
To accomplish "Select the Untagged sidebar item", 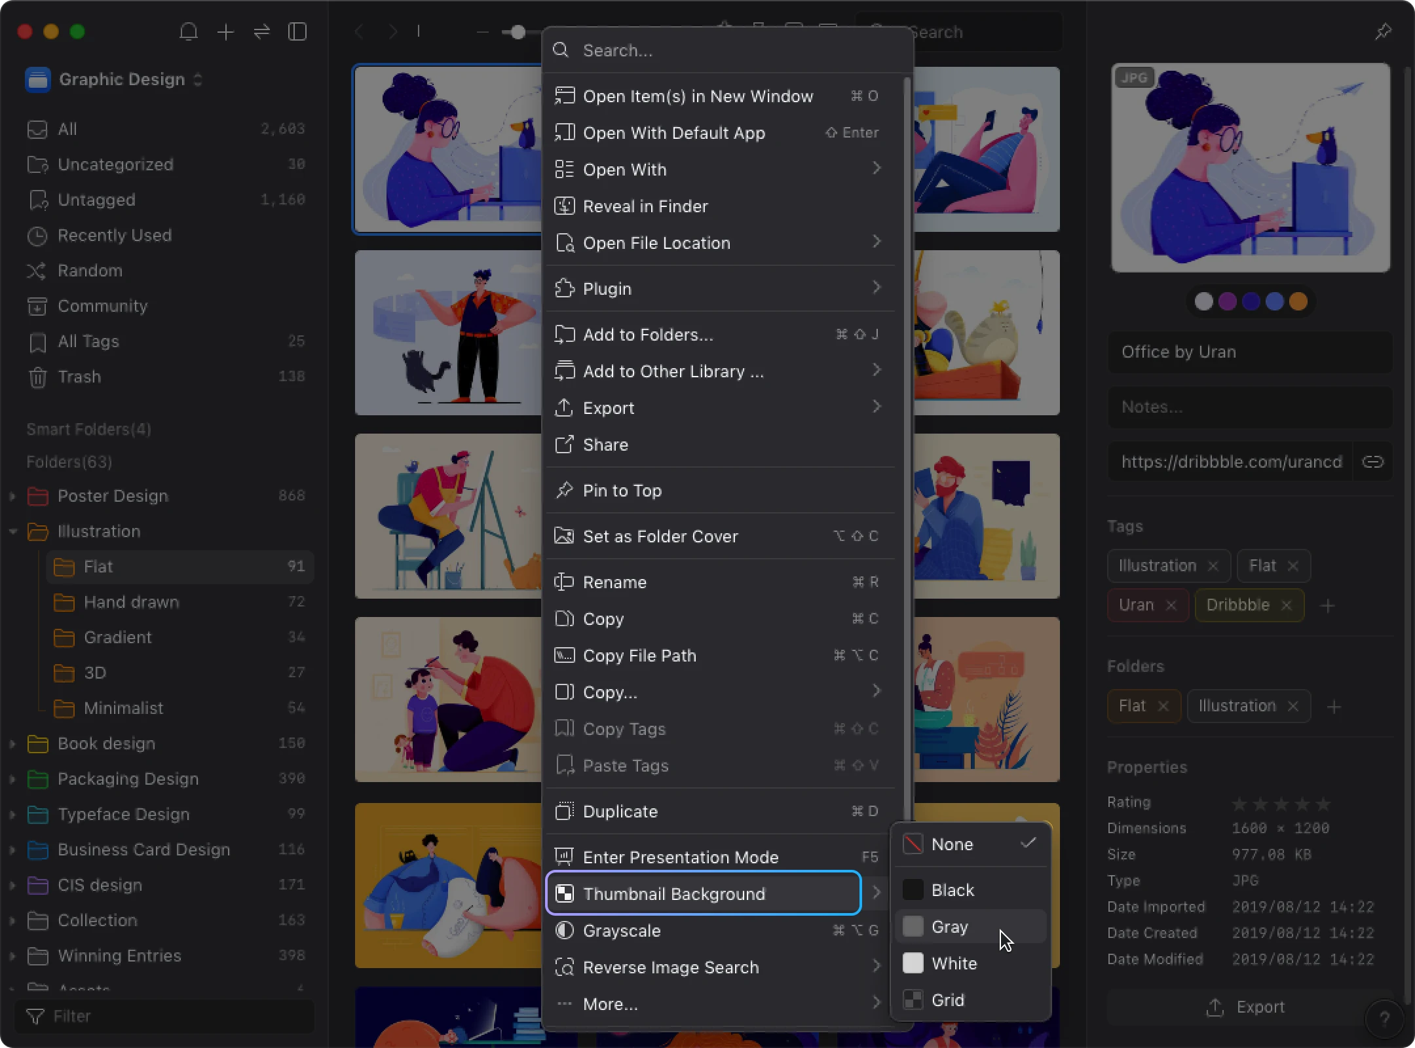I will 164,200.
